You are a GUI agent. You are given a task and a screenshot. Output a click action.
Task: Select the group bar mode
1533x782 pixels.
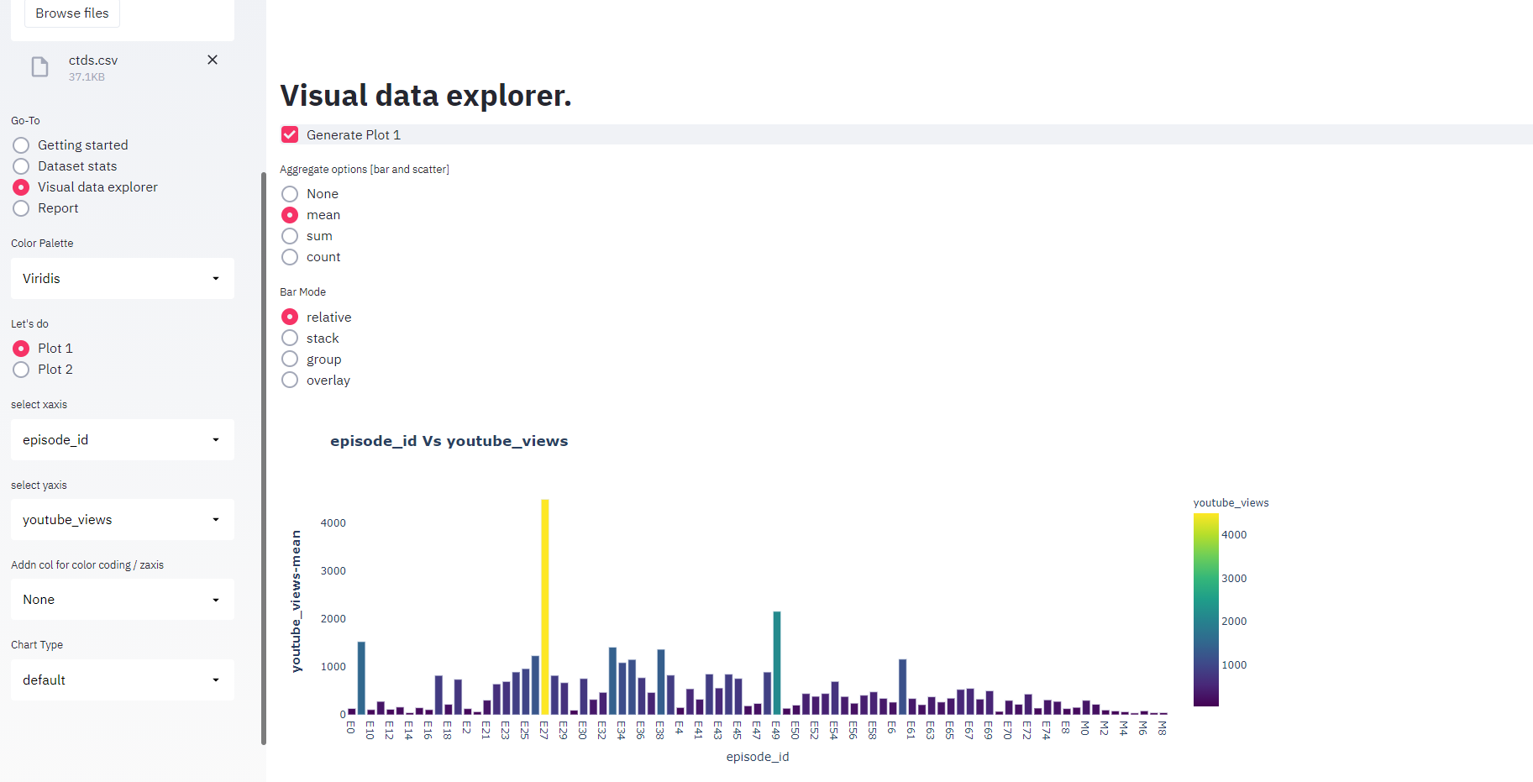pyautogui.click(x=290, y=359)
